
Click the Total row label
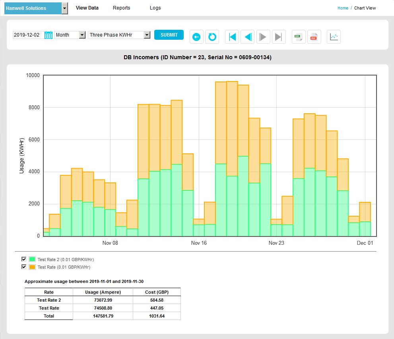point(49,316)
